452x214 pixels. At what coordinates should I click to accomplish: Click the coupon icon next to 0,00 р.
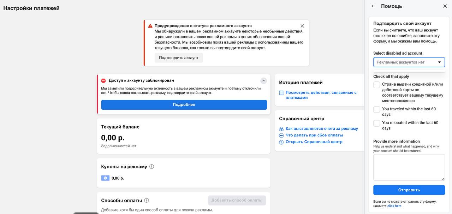click(x=105, y=178)
